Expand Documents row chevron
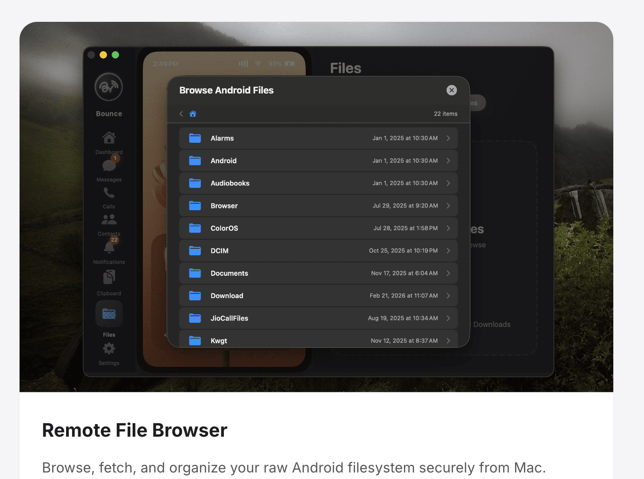Image resolution: width=644 pixels, height=479 pixels. tap(448, 273)
